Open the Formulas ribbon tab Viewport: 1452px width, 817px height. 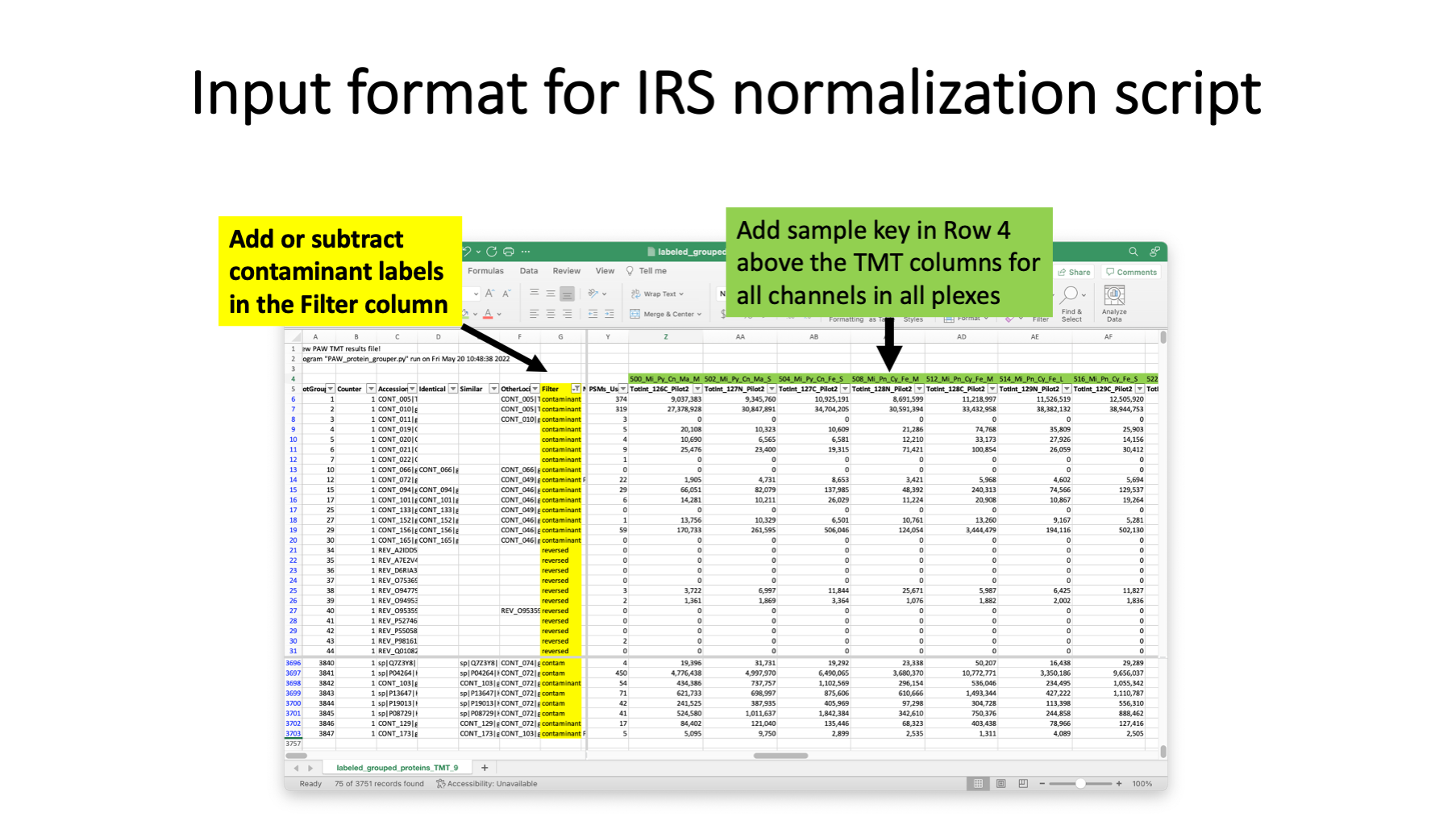click(x=485, y=271)
